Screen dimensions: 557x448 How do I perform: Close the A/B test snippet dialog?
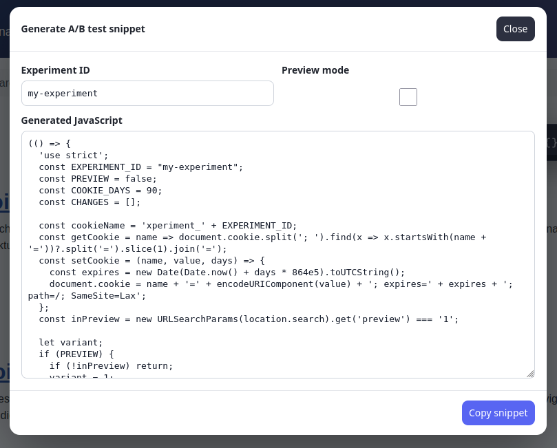(515, 29)
